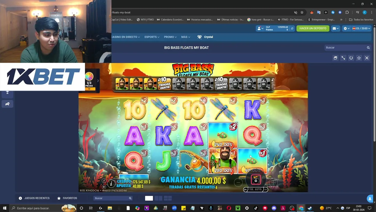The image size is (376, 212).
Task: Start autoplay with TIR. AUTO. button
Action: pyautogui.click(x=256, y=189)
